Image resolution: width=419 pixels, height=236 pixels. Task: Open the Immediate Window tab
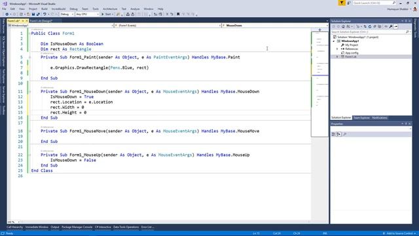click(x=37, y=227)
